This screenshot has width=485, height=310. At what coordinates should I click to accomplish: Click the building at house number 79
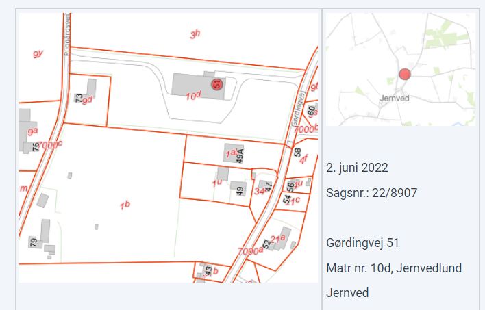(46, 231)
